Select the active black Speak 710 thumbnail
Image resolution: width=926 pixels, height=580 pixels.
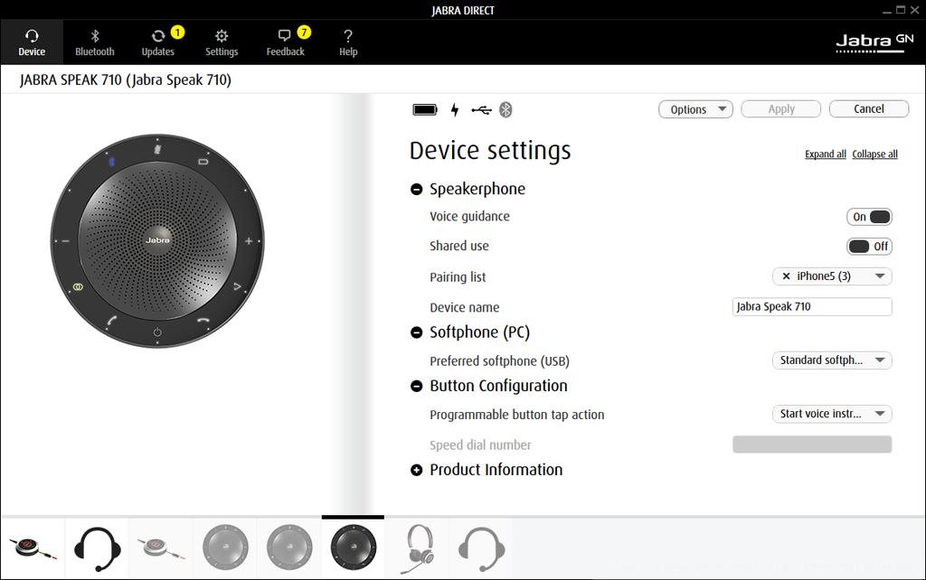(x=354, y=547)
